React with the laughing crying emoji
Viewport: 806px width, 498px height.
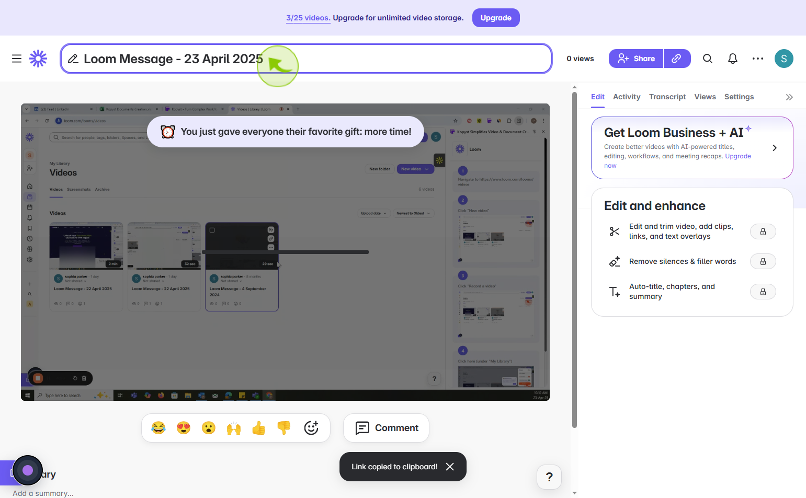pos(158,428)
